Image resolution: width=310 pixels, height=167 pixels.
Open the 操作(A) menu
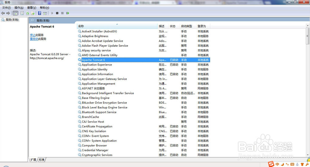pos(19,8)
